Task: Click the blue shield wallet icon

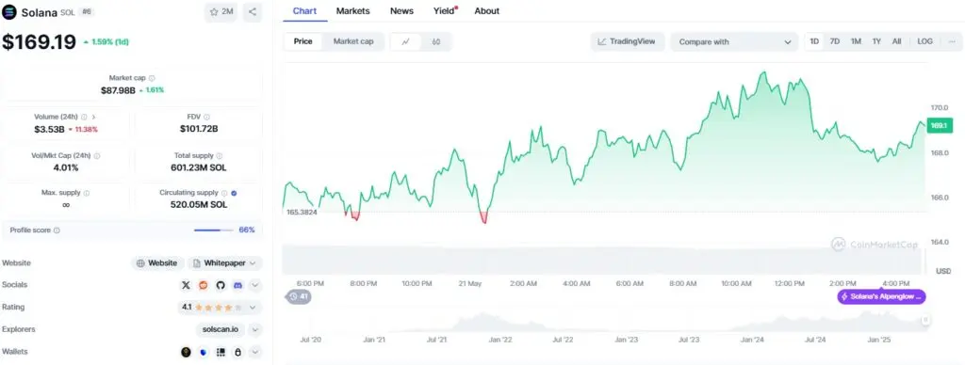Action: [x=204, y=352]
